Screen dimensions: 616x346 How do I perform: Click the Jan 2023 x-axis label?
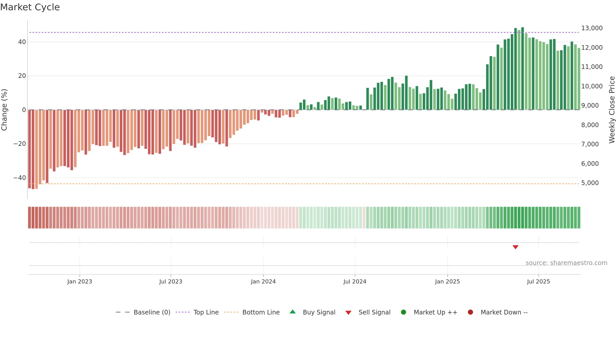pos(80,282)
